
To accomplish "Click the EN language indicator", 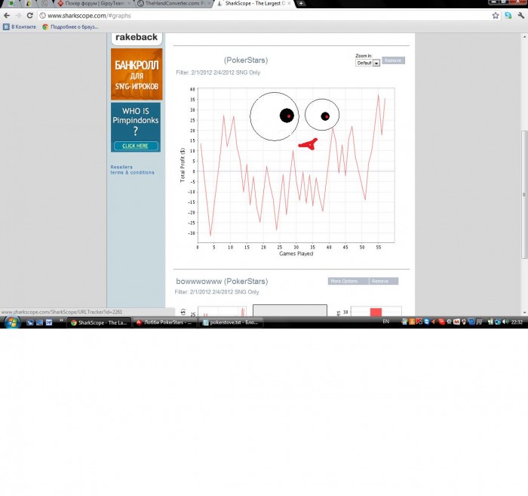I will 386,322.
